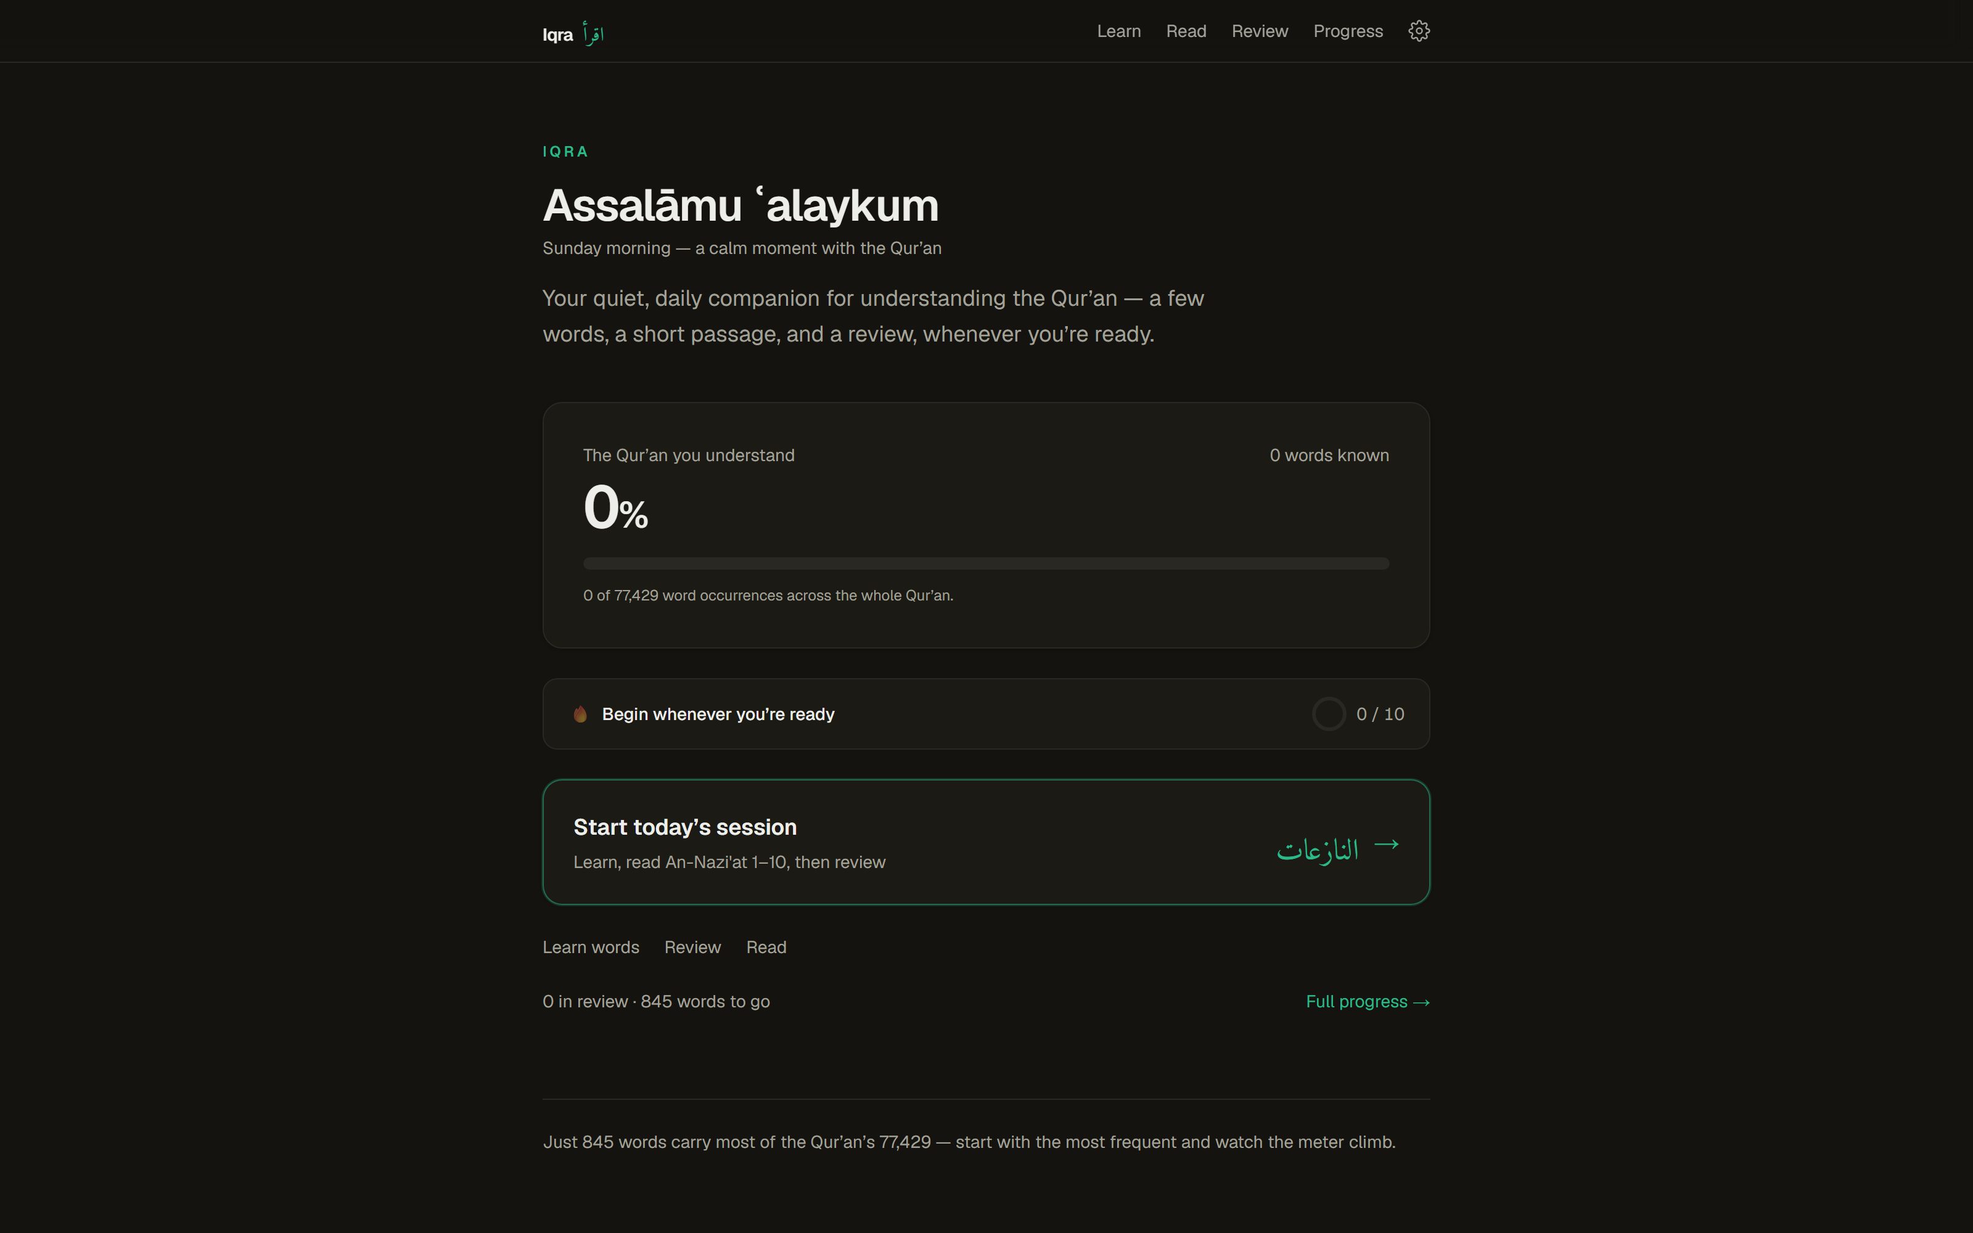Open the Learn nav item
1973x1233 pixels.
tap(1118, 31)
